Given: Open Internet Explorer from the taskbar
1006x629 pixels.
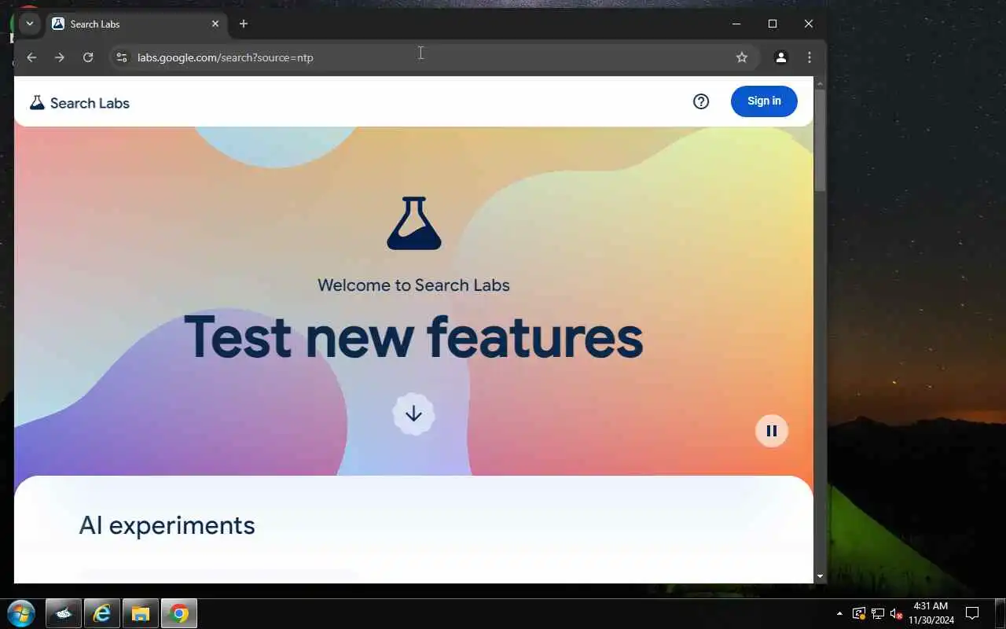Looking at the screenshot, I should pos(101,613).
